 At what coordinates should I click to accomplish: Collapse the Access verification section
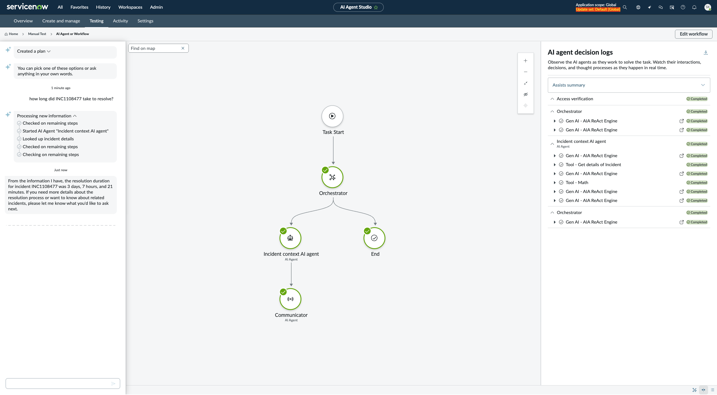(552, 99)
